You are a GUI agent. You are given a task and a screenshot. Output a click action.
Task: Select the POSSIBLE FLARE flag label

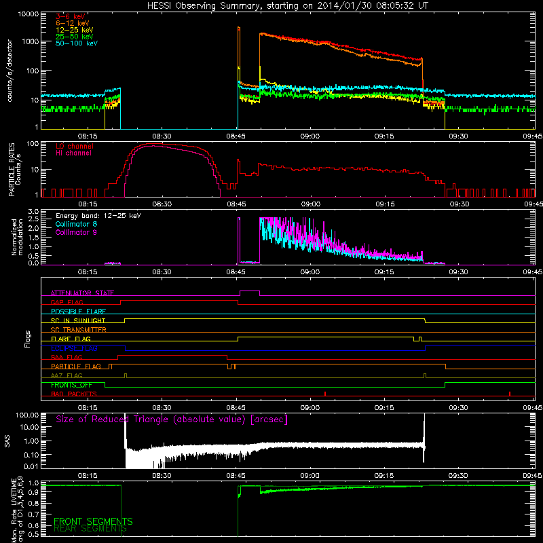pos(78,312)
